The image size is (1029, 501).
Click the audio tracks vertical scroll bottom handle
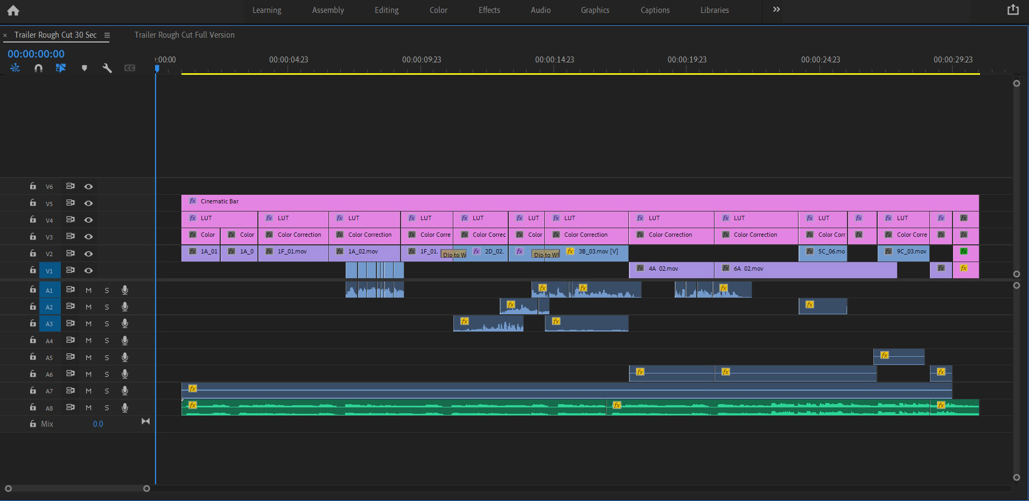(1017, 477)
